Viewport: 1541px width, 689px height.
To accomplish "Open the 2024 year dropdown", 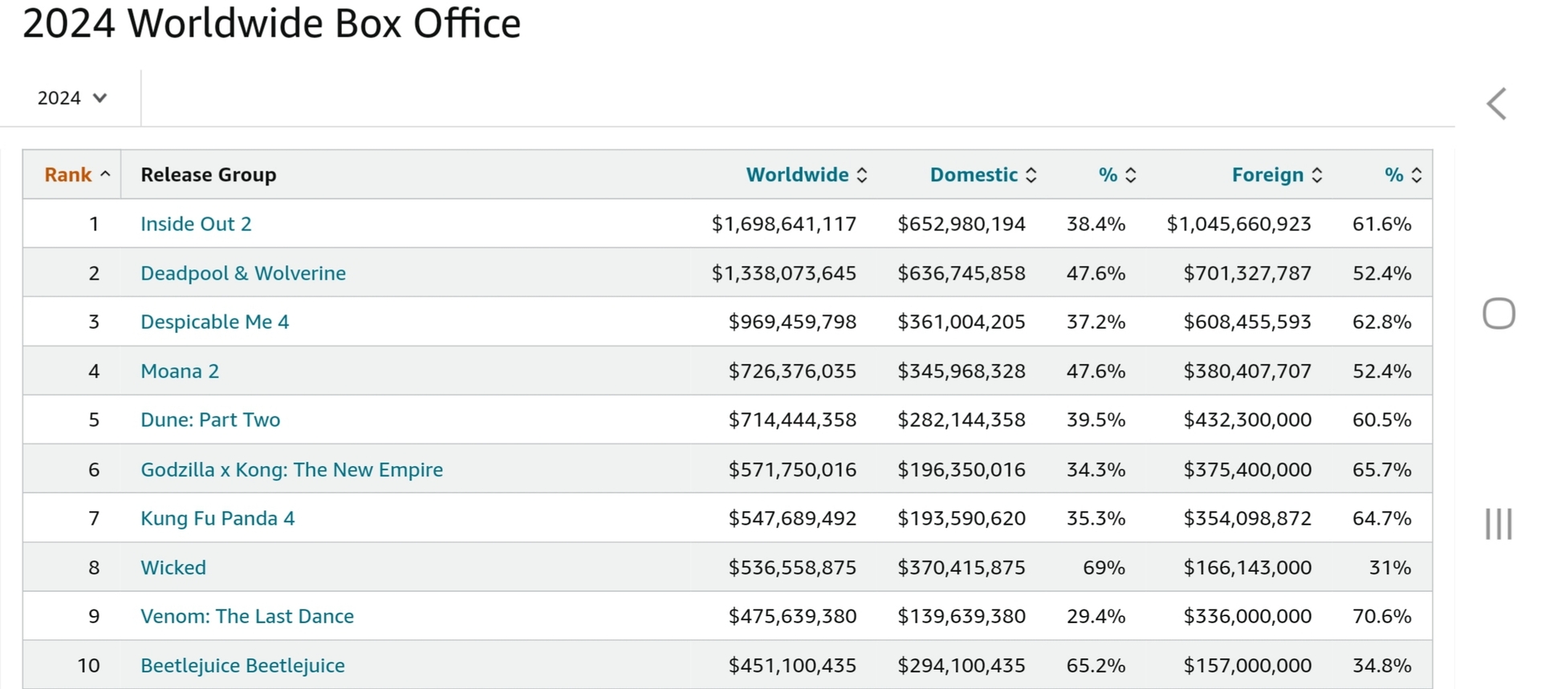I will [71, 98].
